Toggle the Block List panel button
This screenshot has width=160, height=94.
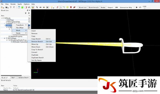pyautogui.click(x=83, y=7)
